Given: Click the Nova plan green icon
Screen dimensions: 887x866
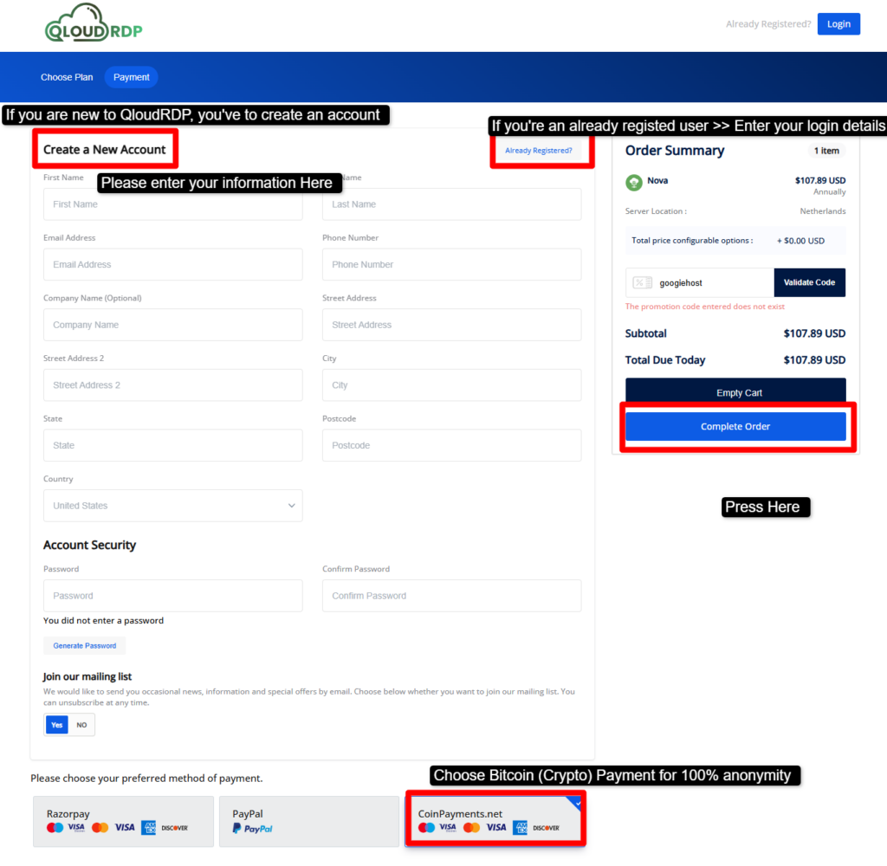Looking at the screenshot, I should [x=633, y=182].
